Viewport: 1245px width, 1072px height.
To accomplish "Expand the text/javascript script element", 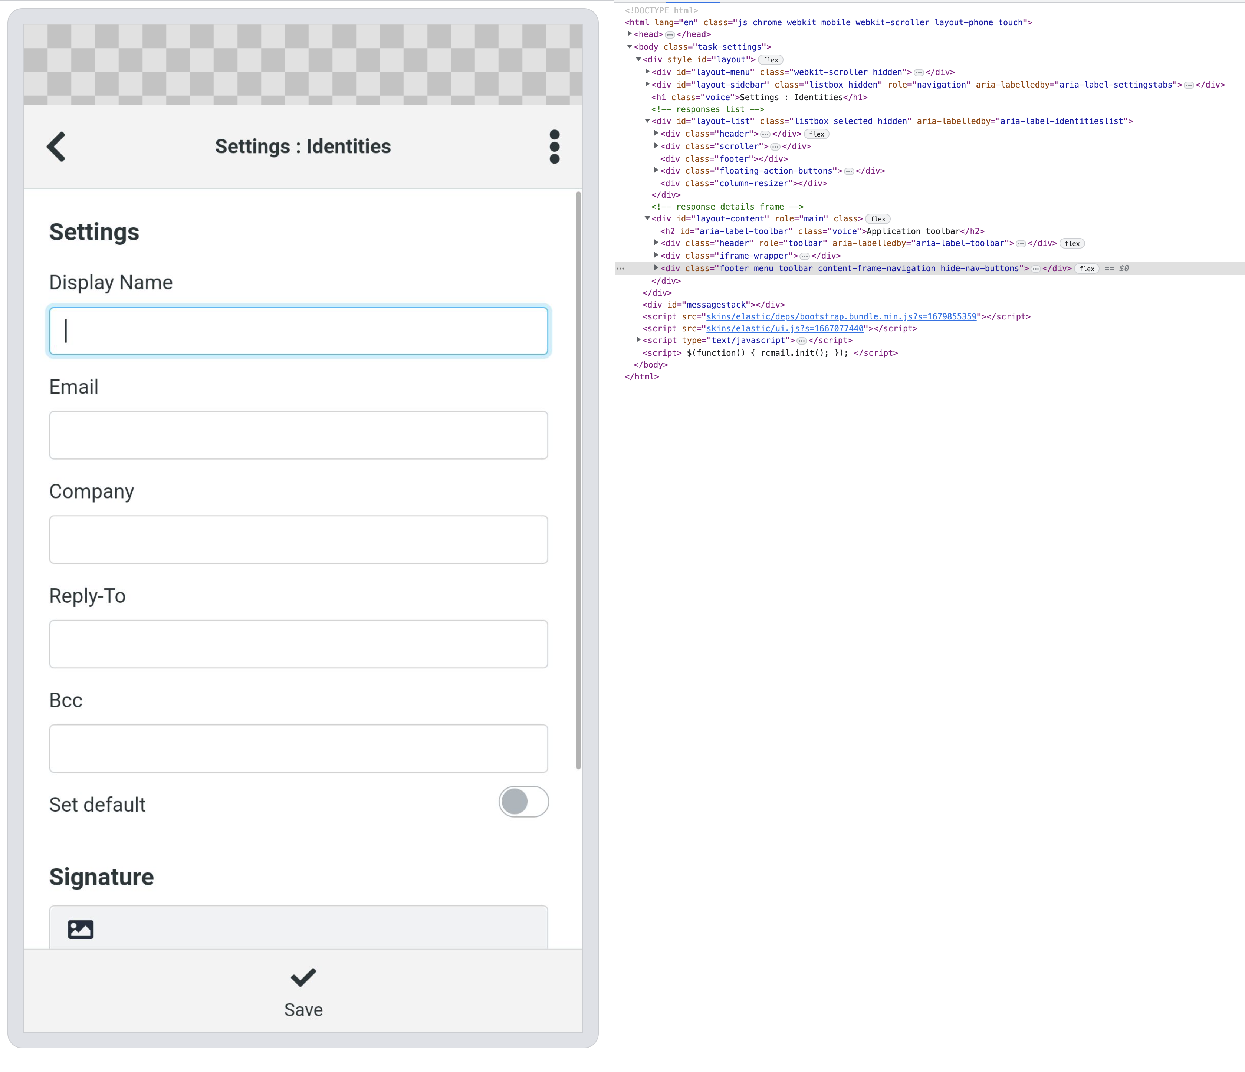I will coord(638,340).
